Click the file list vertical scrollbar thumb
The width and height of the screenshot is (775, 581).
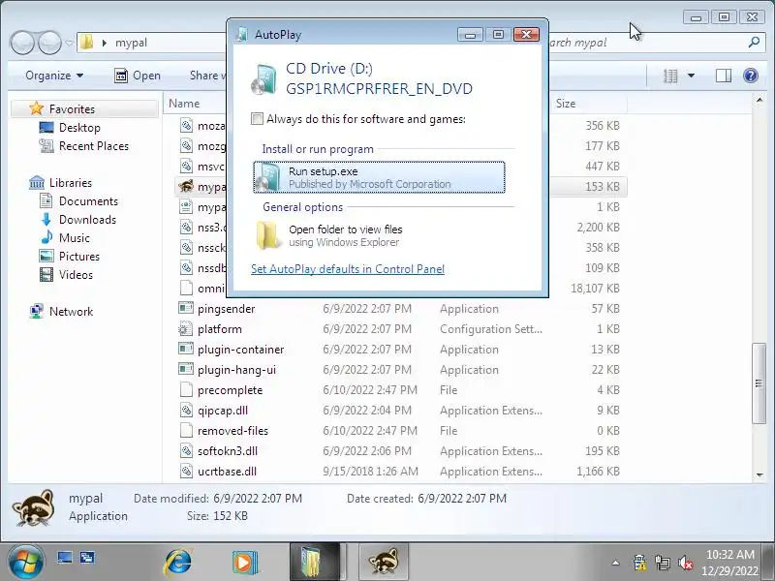[x=759, y=382]
